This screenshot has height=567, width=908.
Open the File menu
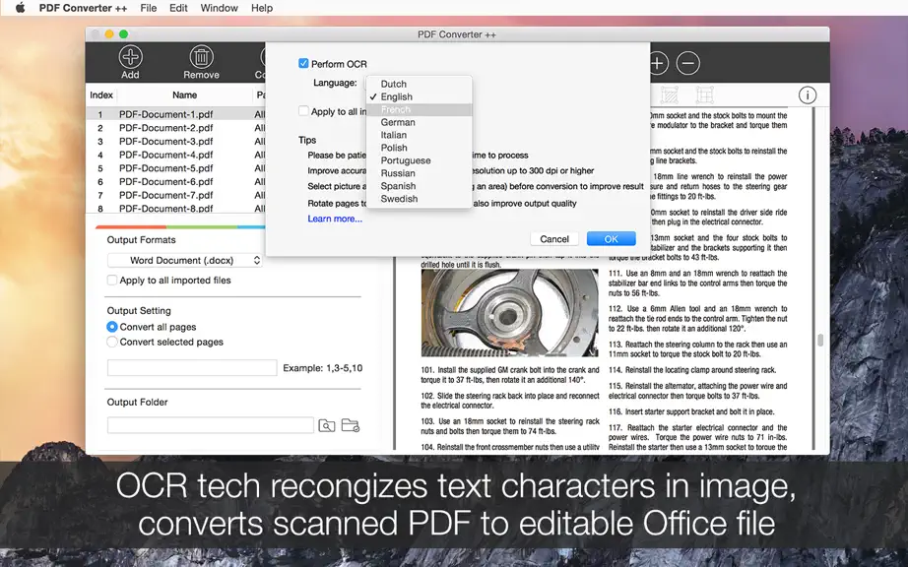[x=149, y=8]
